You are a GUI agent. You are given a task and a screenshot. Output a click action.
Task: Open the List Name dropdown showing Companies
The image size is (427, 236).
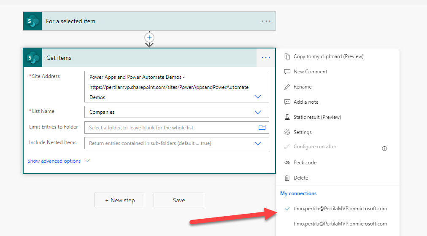258,112
